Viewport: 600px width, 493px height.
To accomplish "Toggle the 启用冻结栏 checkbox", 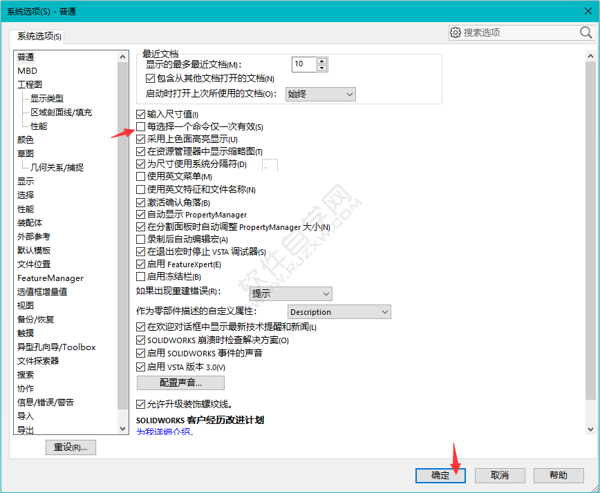I will [x=140, y=277].
